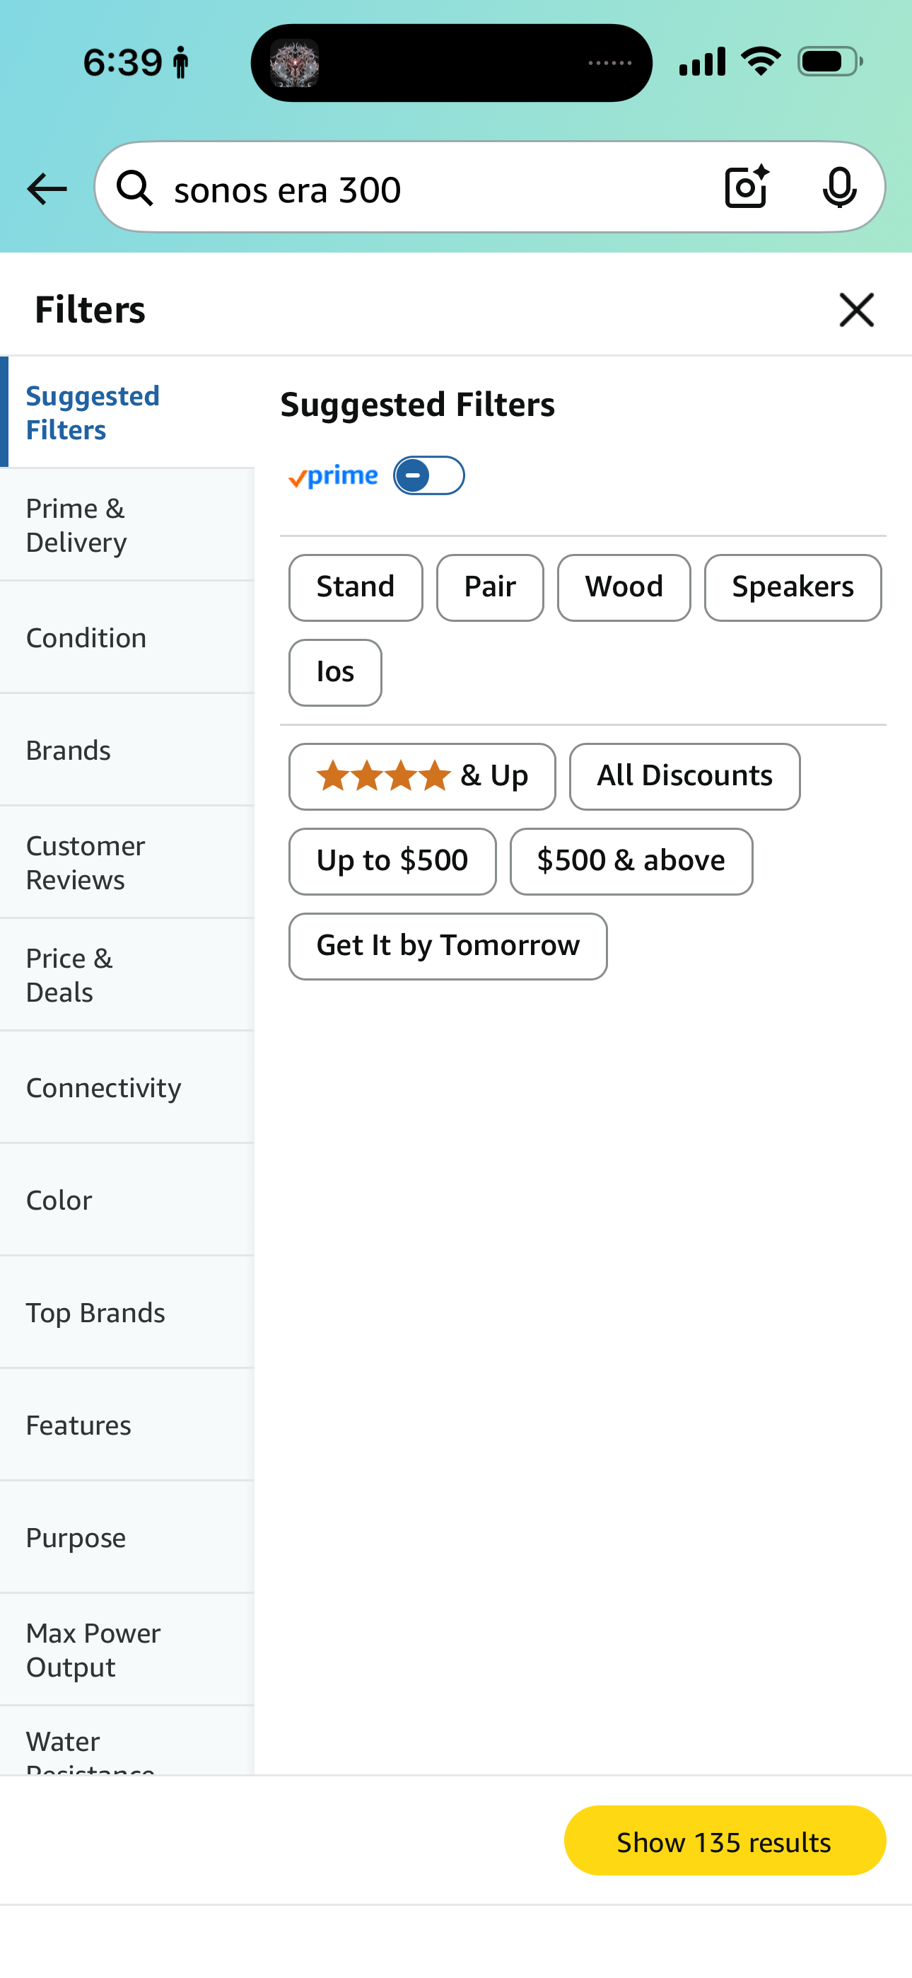Open the Brands filter category
The width and height of the screenshot is (912, 1978).
coord(127,750)
